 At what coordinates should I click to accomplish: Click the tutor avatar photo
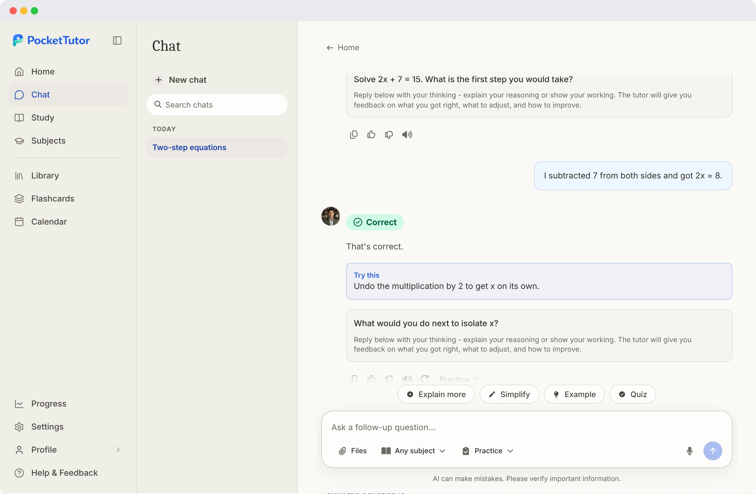[331, 217]
